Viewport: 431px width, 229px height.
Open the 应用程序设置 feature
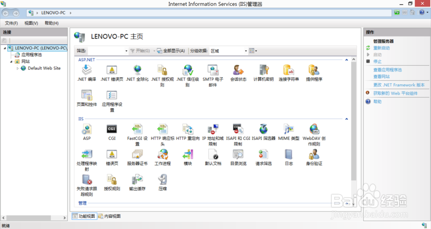[112, 101]
